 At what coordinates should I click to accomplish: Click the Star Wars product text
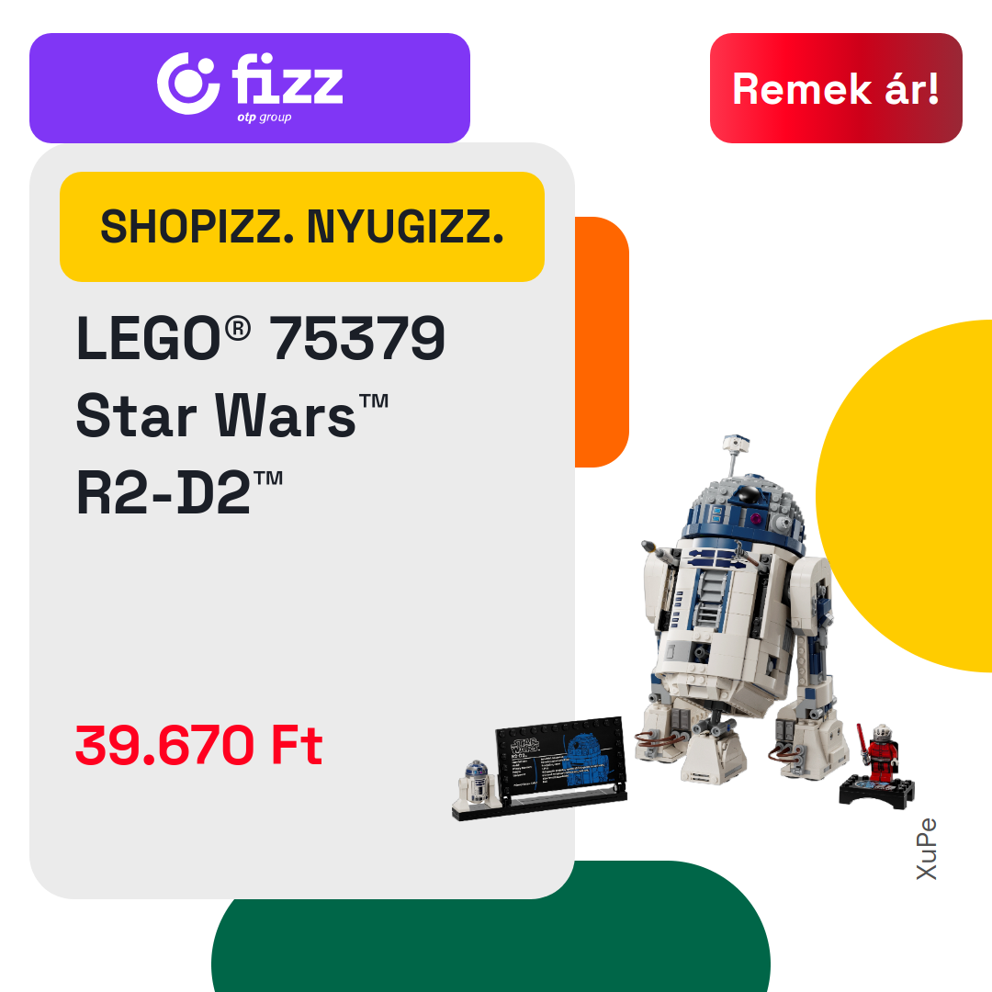pos(232,415)
